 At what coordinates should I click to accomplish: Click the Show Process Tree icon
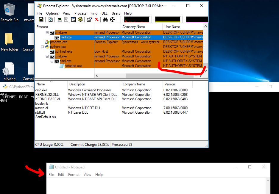pyautogui.click(x=66, y=20)
